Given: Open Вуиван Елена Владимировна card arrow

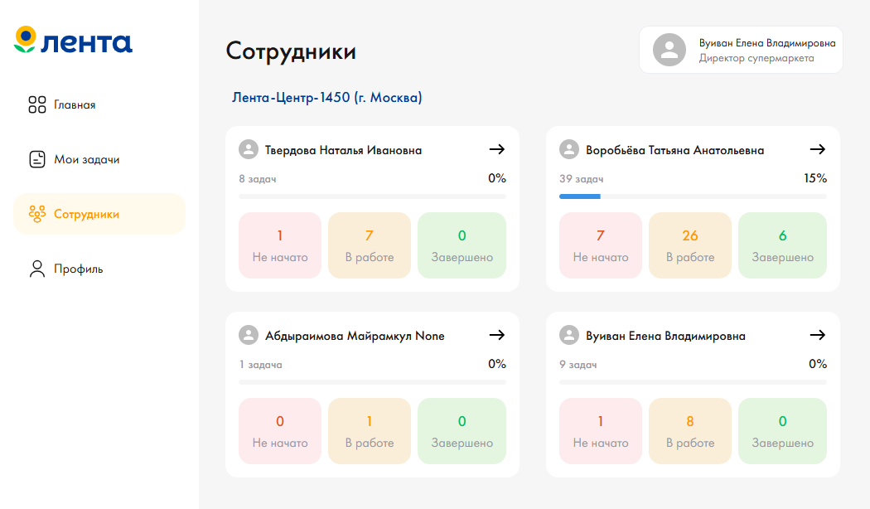Looking at the screenshot, I should tap(818, 335).
